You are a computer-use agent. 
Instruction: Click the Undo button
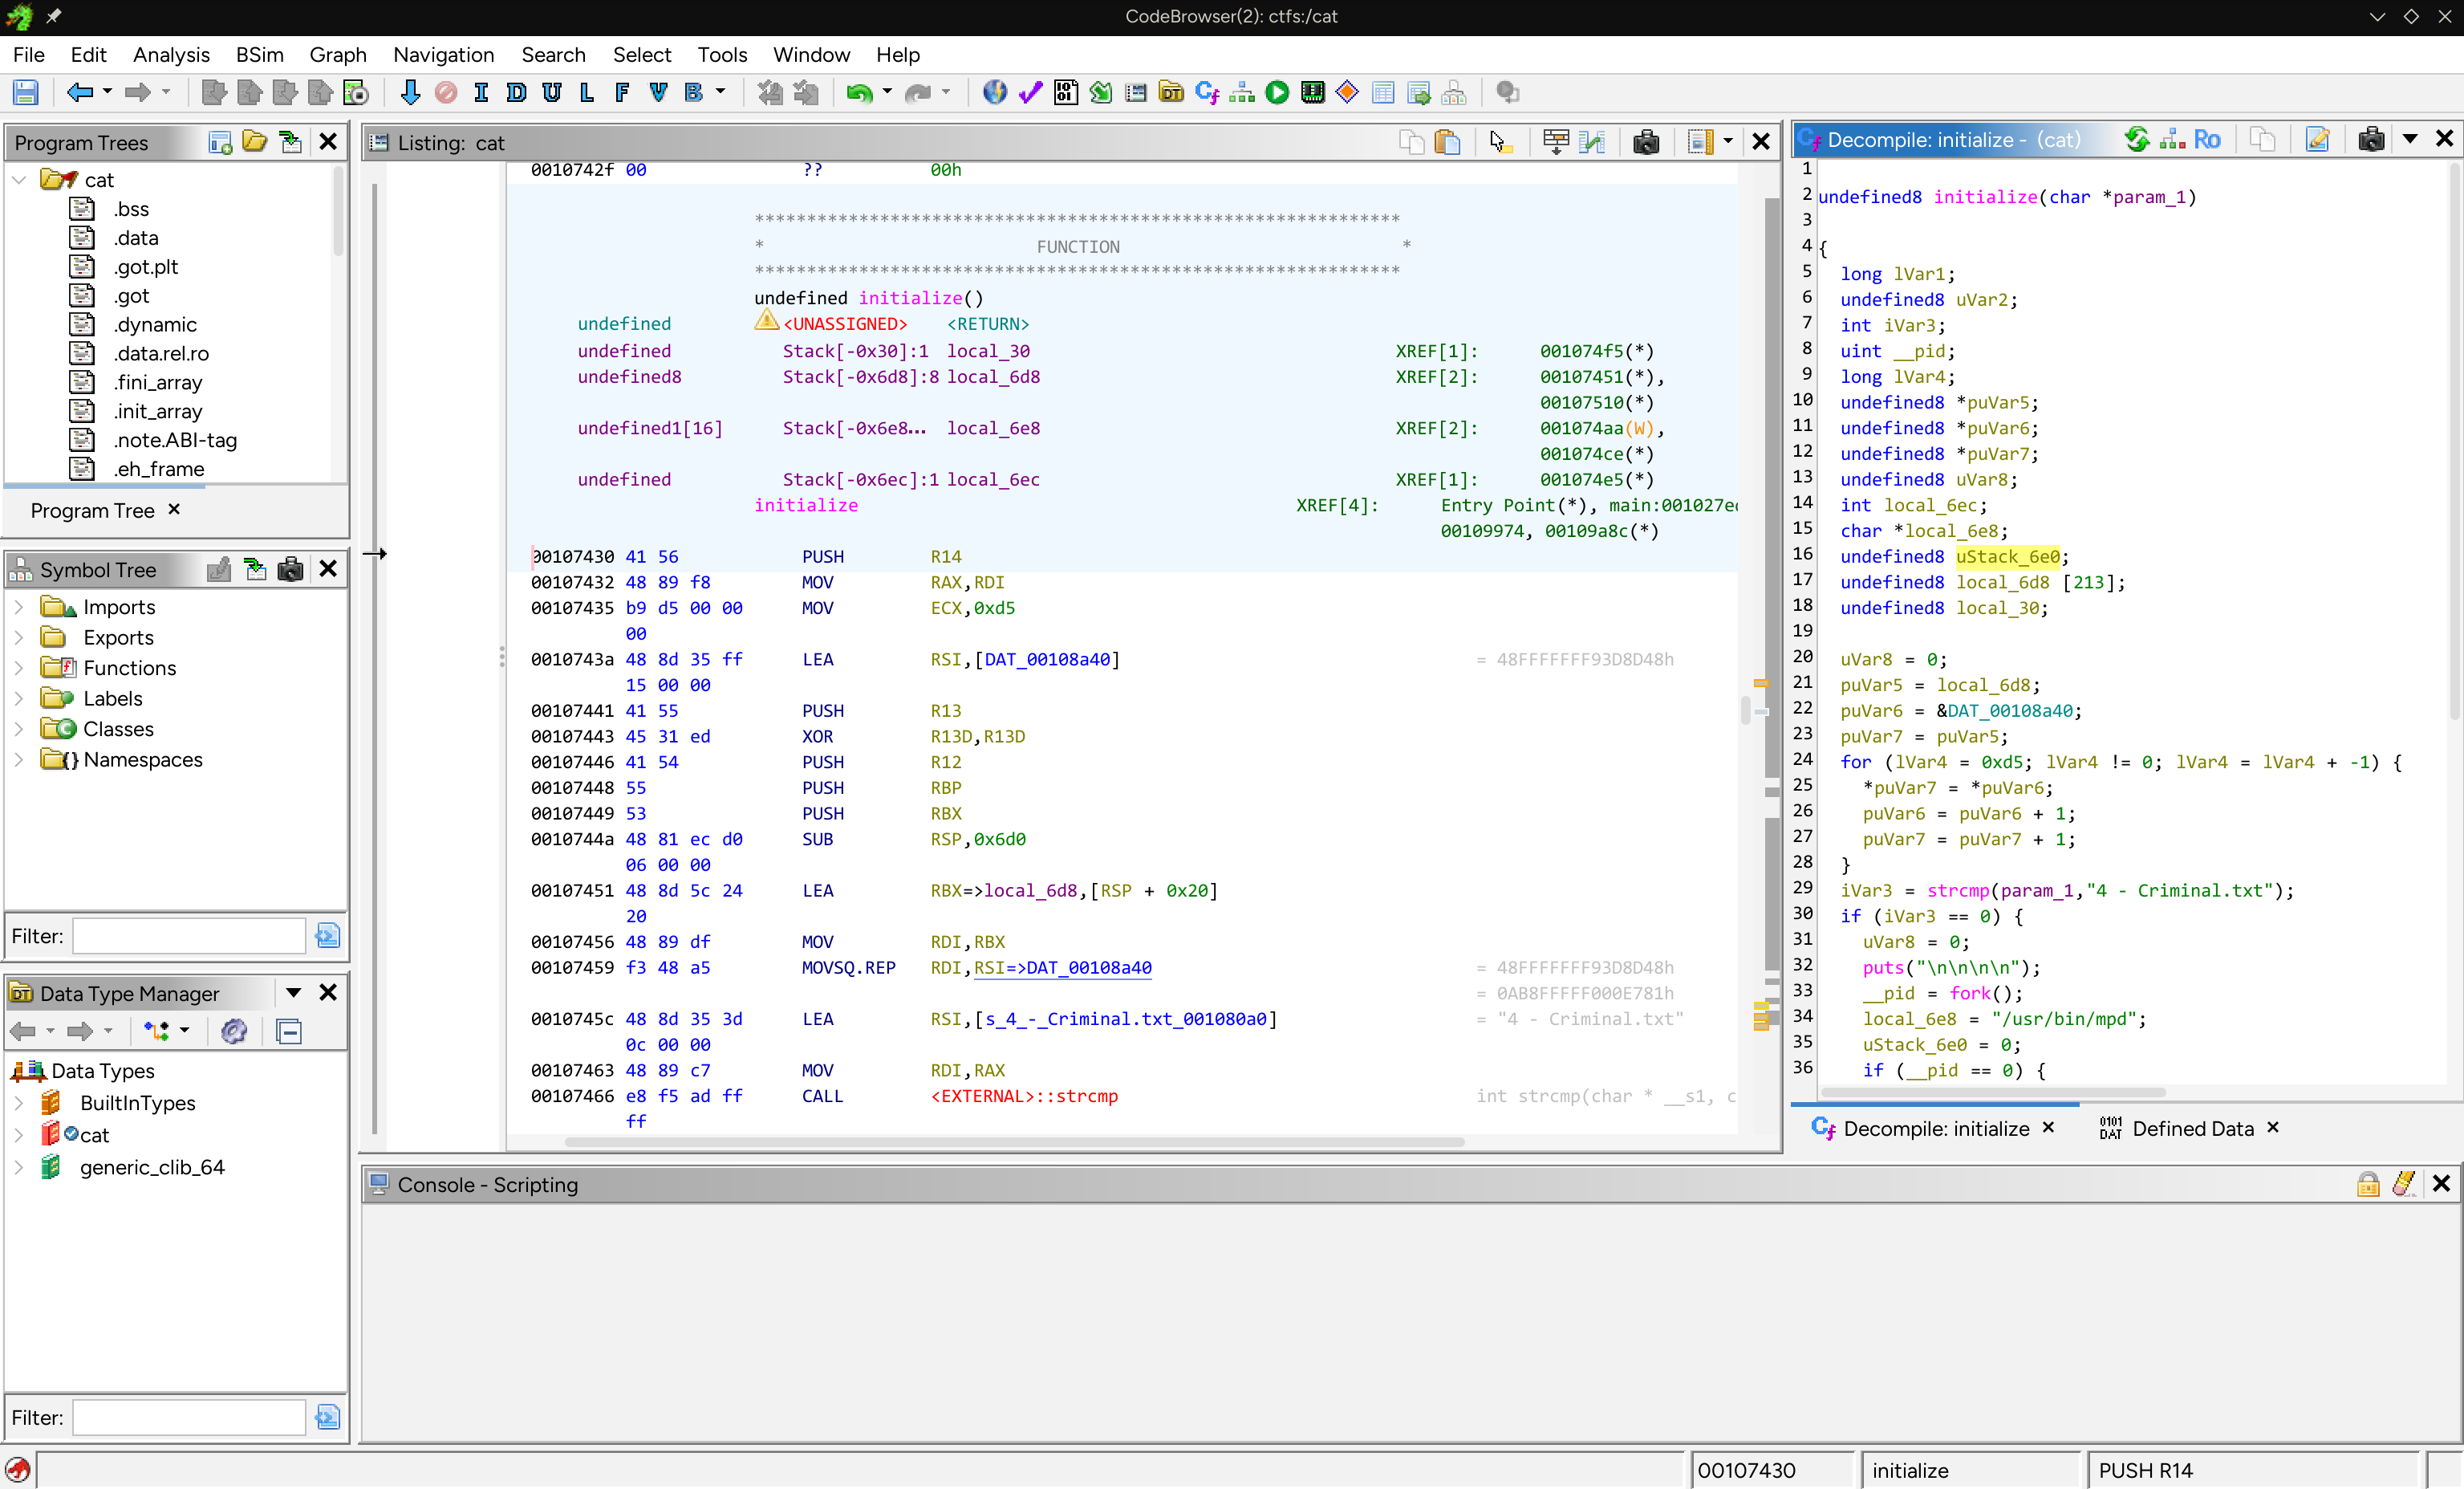point(860,92)
